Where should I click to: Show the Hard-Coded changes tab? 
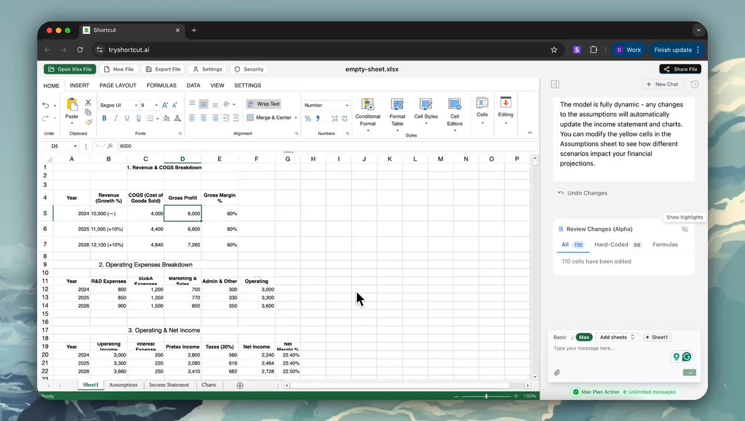pos(618,244)
